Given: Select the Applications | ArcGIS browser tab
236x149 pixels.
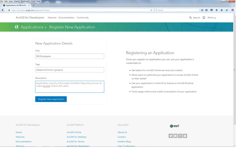Looking at the screenshot, I should 16,5.
